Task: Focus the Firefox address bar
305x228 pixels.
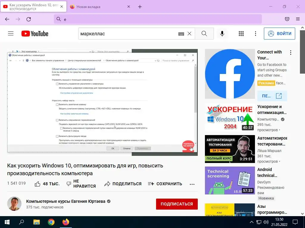Action: 158,19
